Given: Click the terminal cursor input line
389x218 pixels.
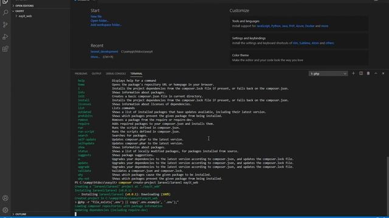Looking at the screenshot, I should point(75,214).
